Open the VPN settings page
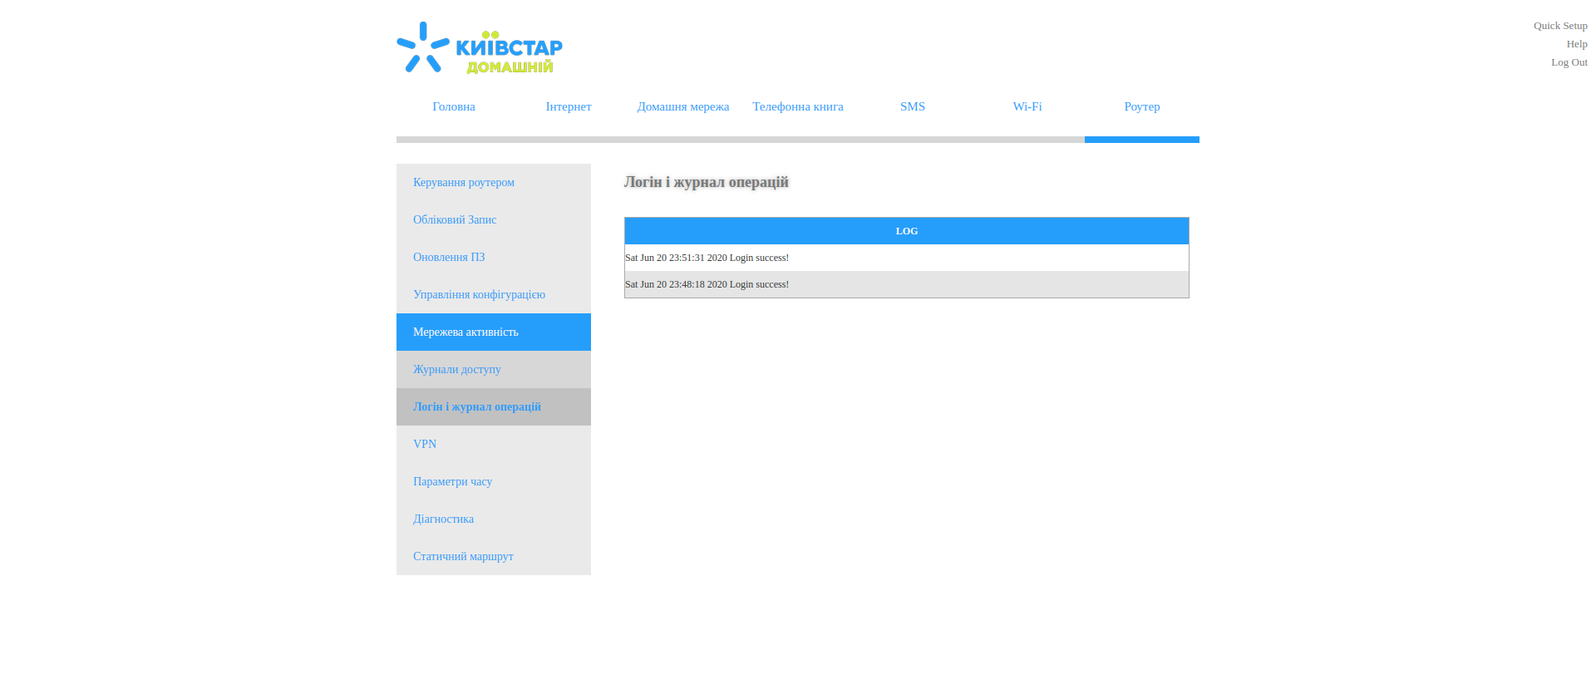1596x694 pixels. [425, 445]
